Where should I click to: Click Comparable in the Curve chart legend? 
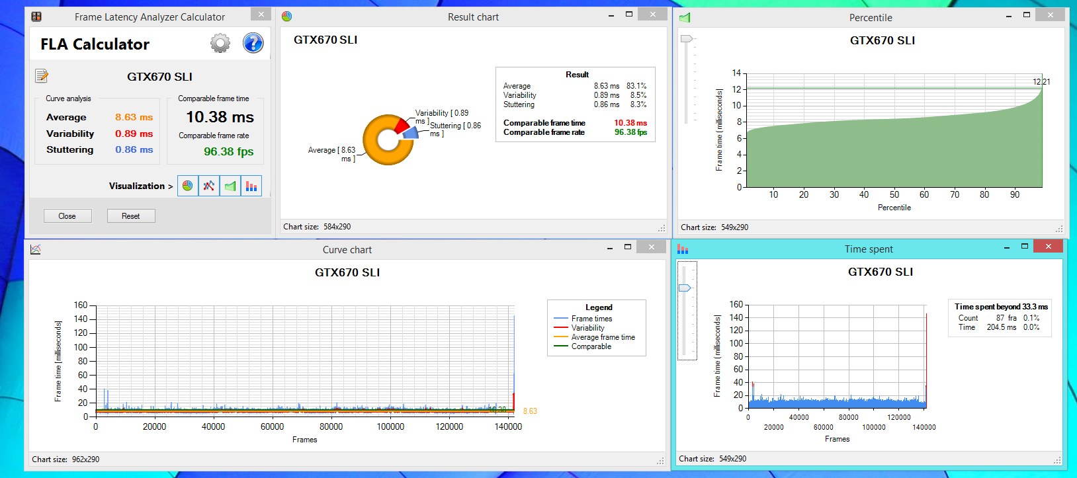point(591,346)
